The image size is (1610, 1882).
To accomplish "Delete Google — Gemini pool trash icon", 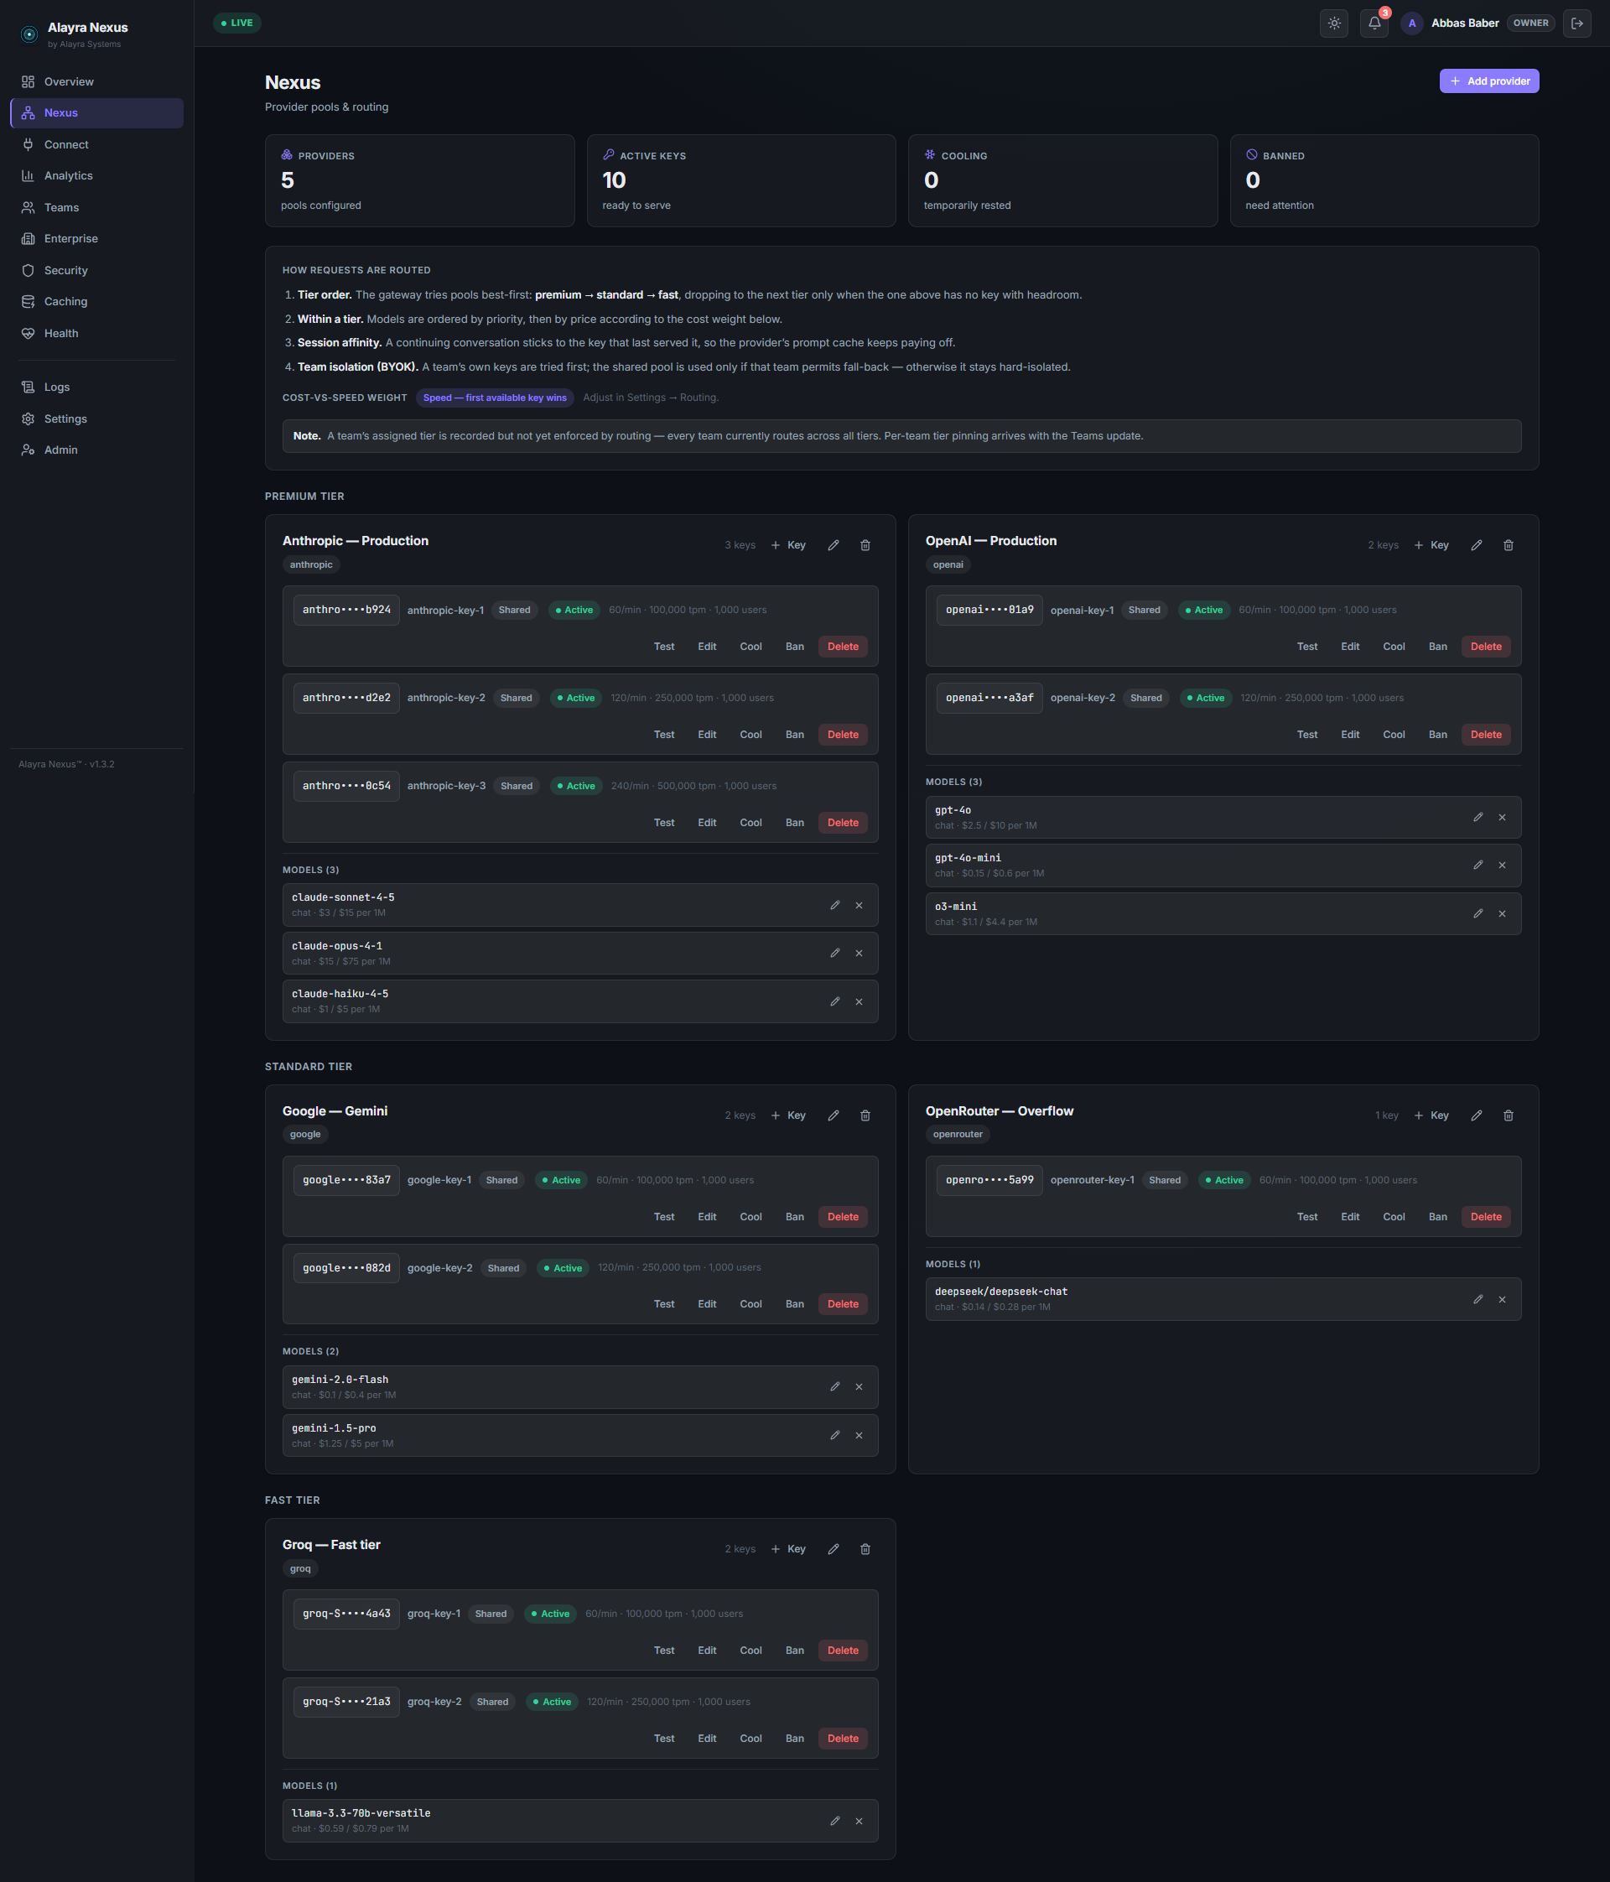I will tap(865, 1115).
